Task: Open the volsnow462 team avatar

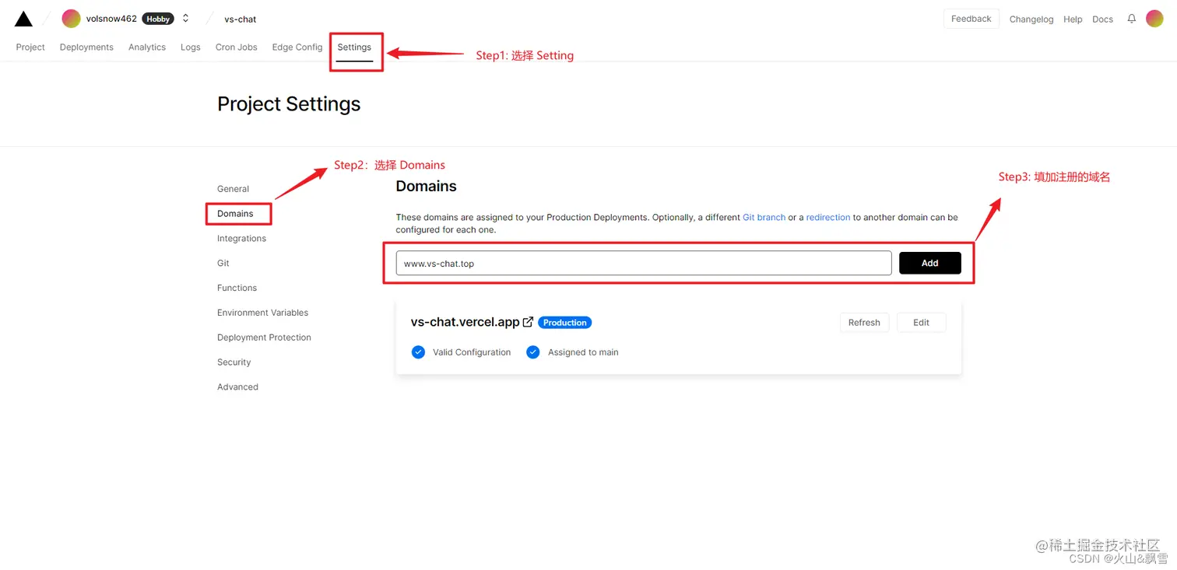Action: 72,19
